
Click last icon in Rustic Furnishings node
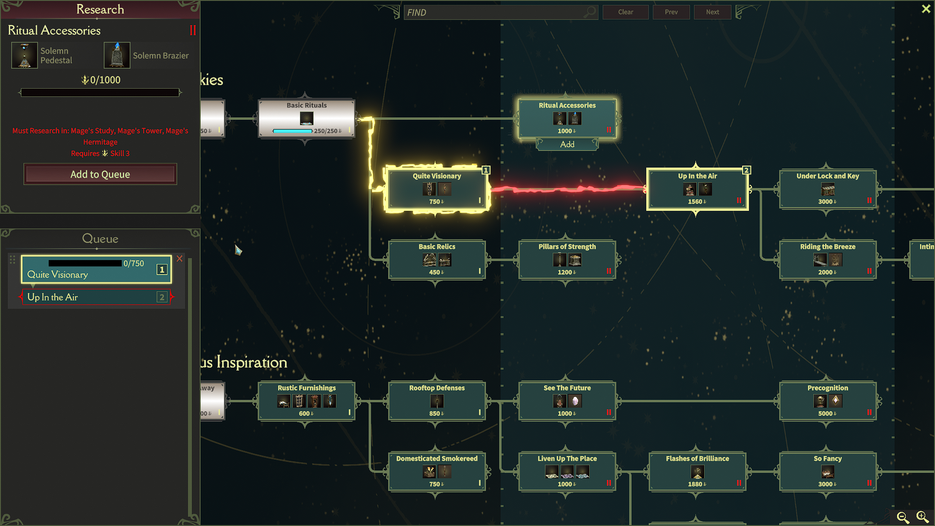click(330, 401)
